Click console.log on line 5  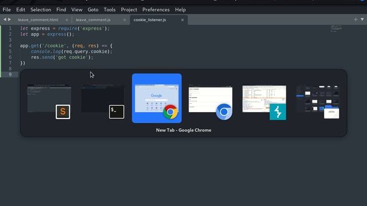[x=46, y=51]
